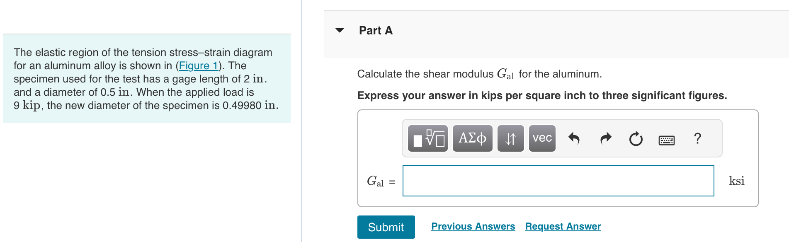This screenshot has width=789, height=242.
Task: View your Previous Answers
Action: coord(473,226)
